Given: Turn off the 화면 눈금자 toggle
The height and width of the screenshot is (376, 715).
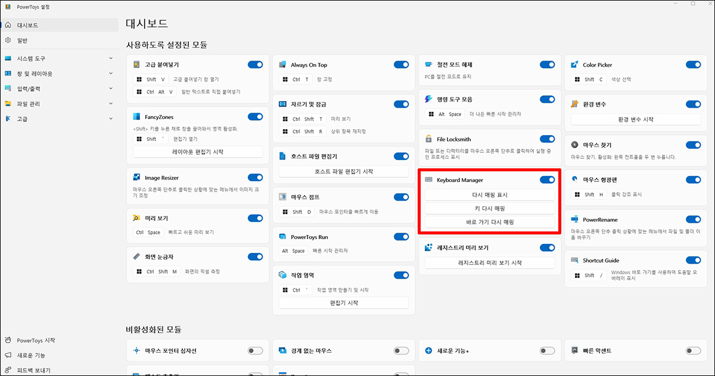Looking at the screenshot, I should click(x=255, y=257).
